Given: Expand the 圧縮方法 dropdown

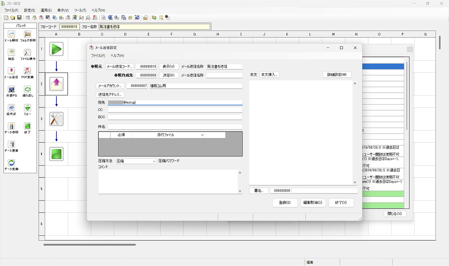Looking at the screenshot, I should click(x=154, y=161).
